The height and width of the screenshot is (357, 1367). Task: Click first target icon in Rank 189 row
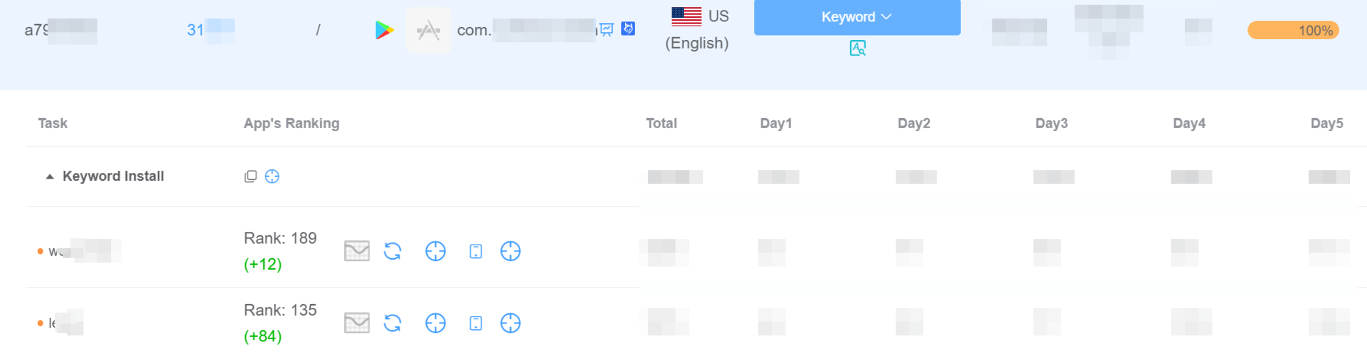coord(435,251)
